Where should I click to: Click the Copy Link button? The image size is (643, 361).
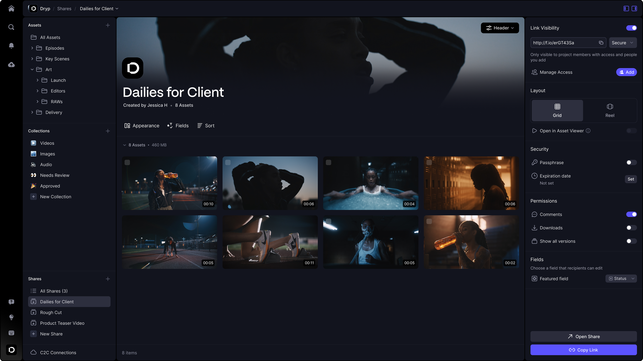point(583,350)
